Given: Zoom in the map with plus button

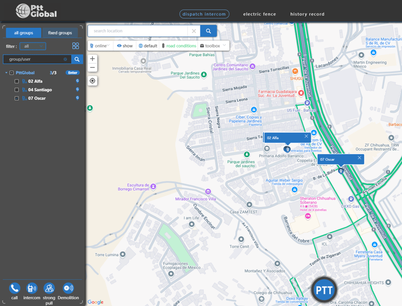Looking at the screenshot, I should click(93, 59).
